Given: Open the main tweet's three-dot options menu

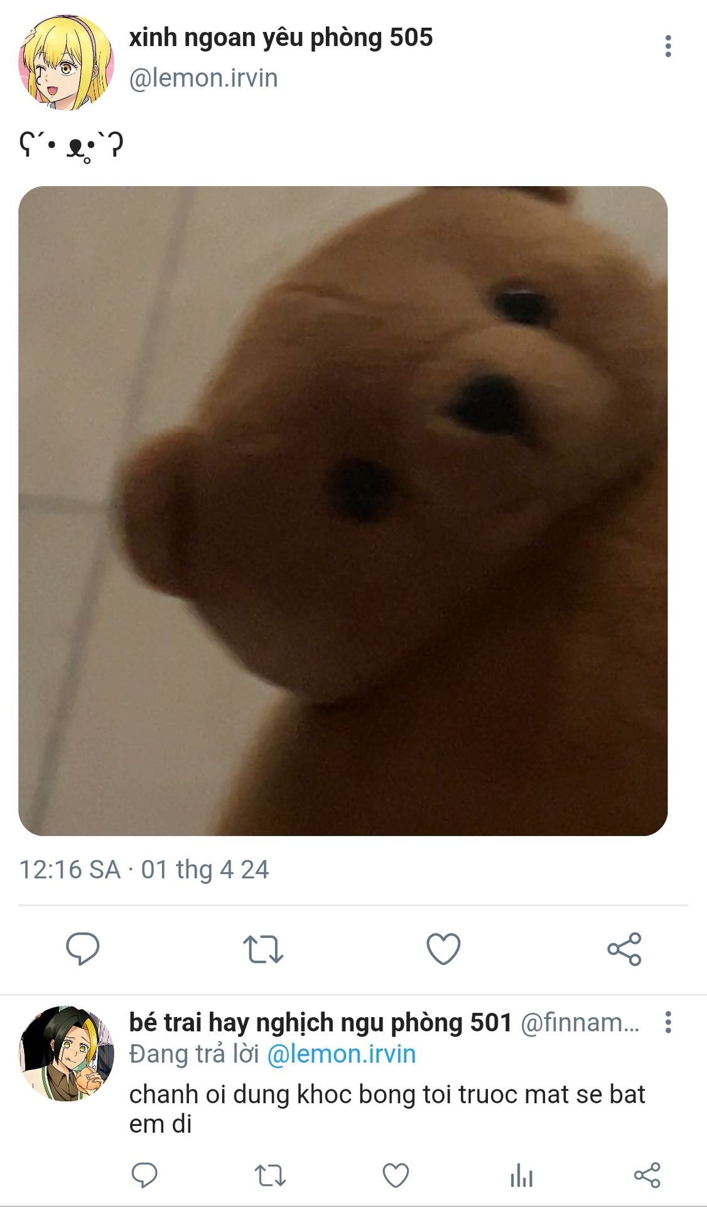Looking at the screenshot, I should click(x=668, y=47).
